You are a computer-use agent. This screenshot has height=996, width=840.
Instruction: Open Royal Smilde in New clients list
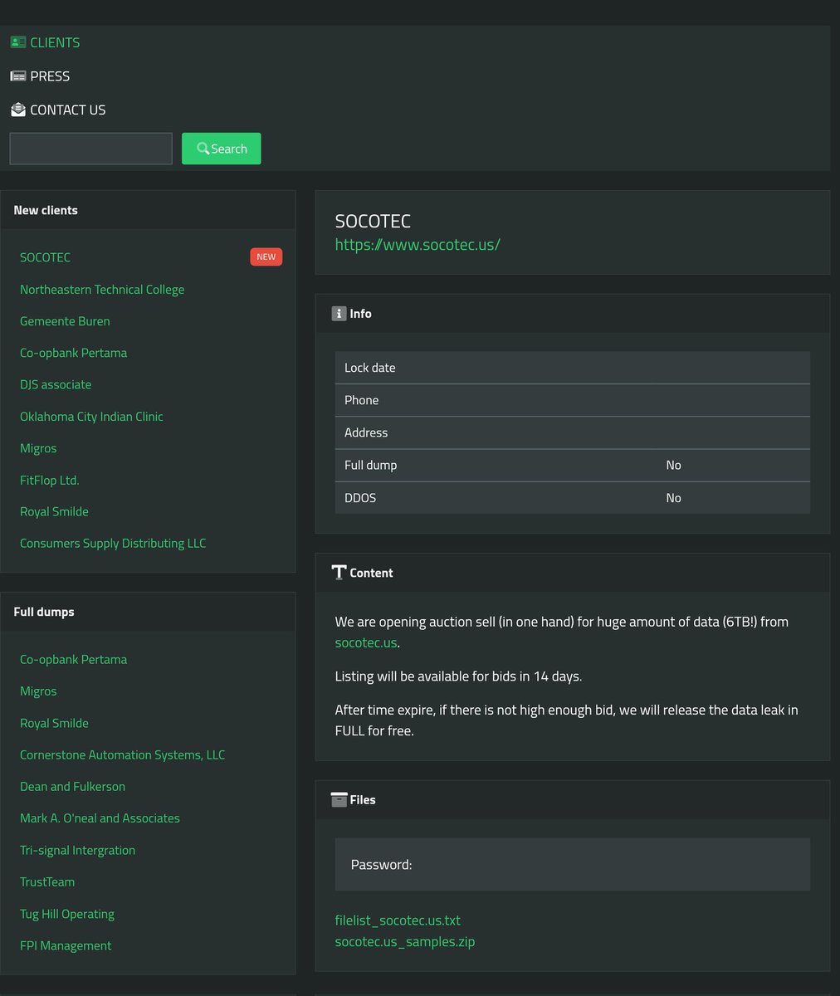coord(54,511)
